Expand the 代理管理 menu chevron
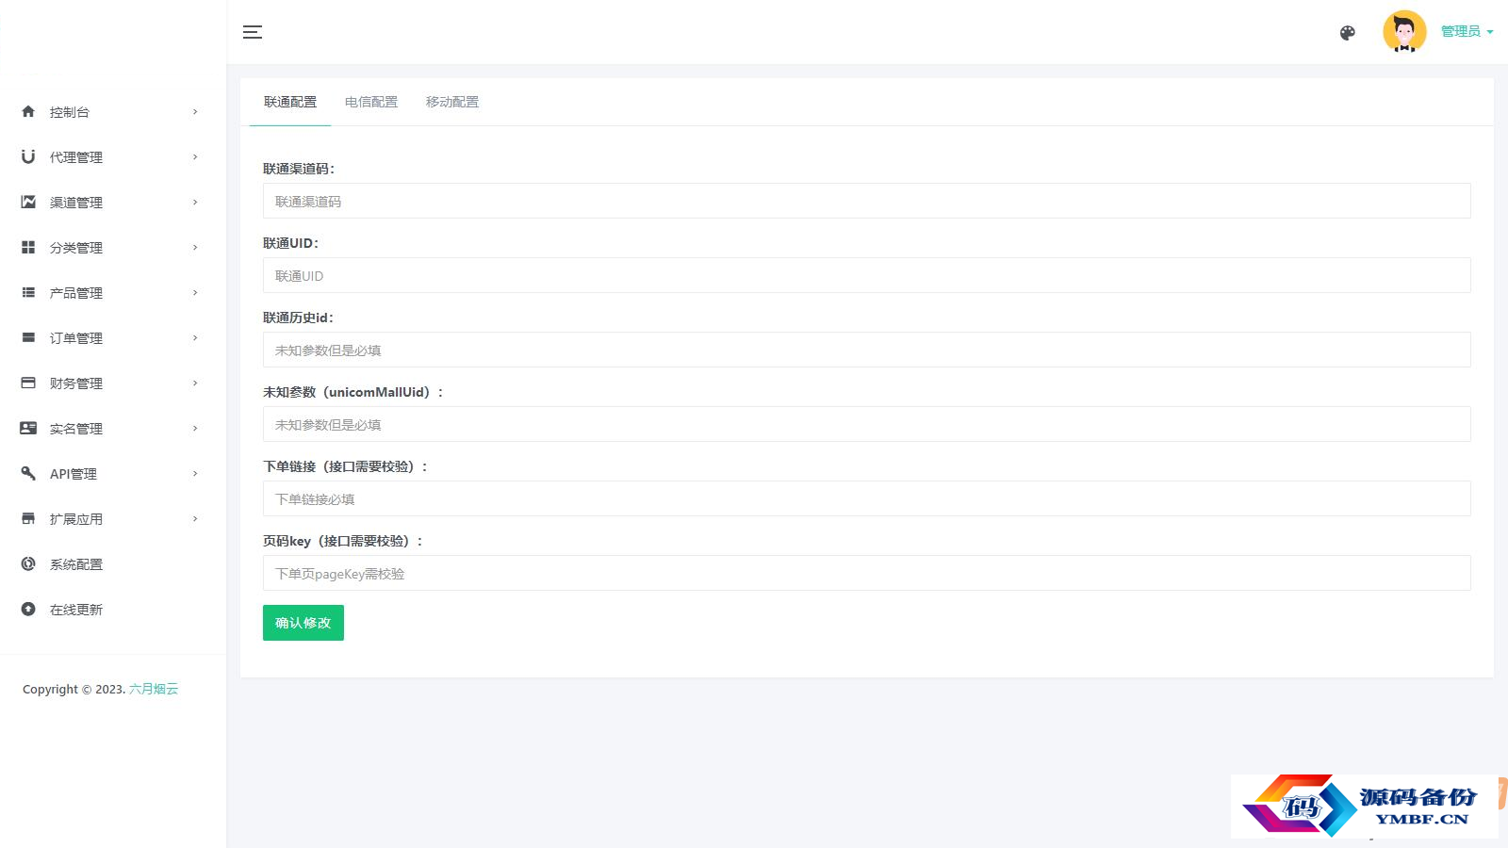The width and height of the screenshot is (1508, 848). click(195, 156)
